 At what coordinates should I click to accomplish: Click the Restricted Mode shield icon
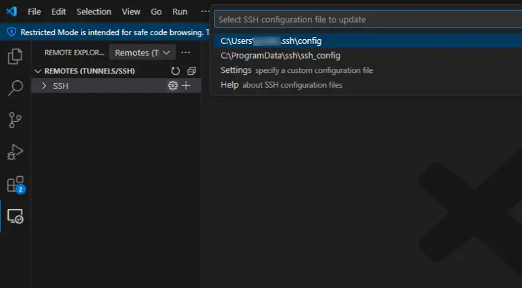[11, 32]
